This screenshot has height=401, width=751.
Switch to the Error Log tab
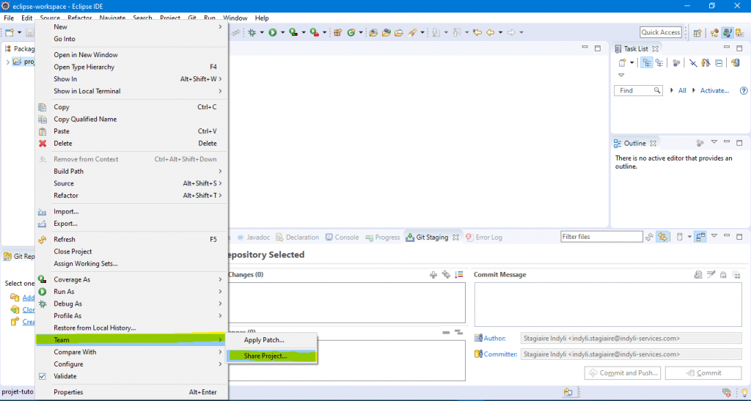[x=484, y=237]
